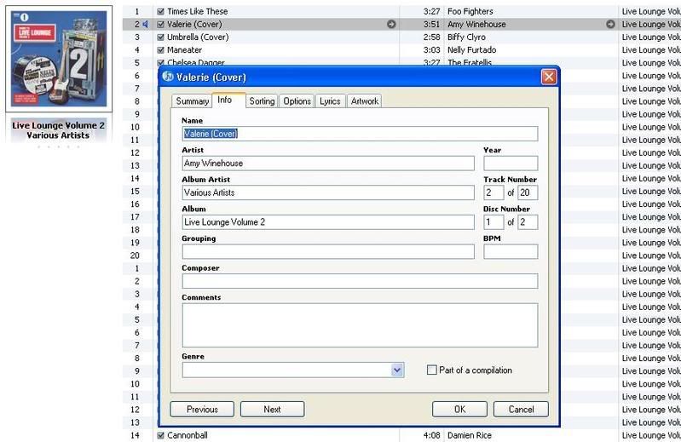The height and width of the screenshot is (442, 681).
Task: Open the Lyrics tab
Action: (x=330, y=101)
